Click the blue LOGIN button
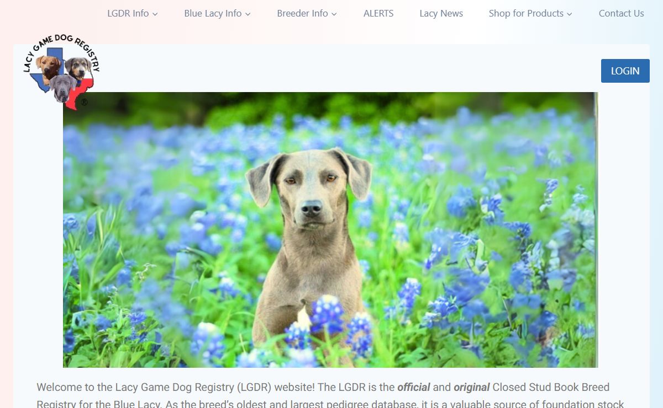The height and width of the screenshot is (408, 663). click(625, 71)
